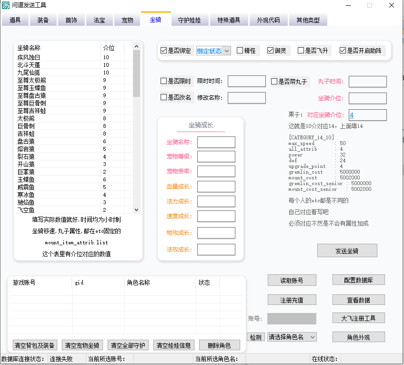The width and height of the screenshot is (404, 365).
Task: Open the 守护娃娃 tab
Action: pyautogui.click(x=189, y=21)
